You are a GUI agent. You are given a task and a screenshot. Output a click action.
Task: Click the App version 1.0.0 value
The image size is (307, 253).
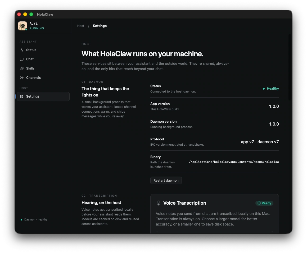point(274,106)
